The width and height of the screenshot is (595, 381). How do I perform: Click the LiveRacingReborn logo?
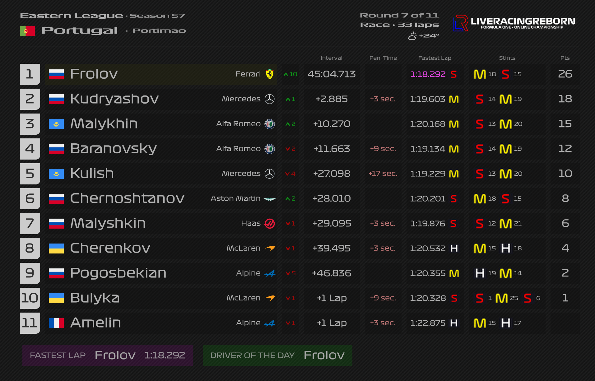coord(514,23)
